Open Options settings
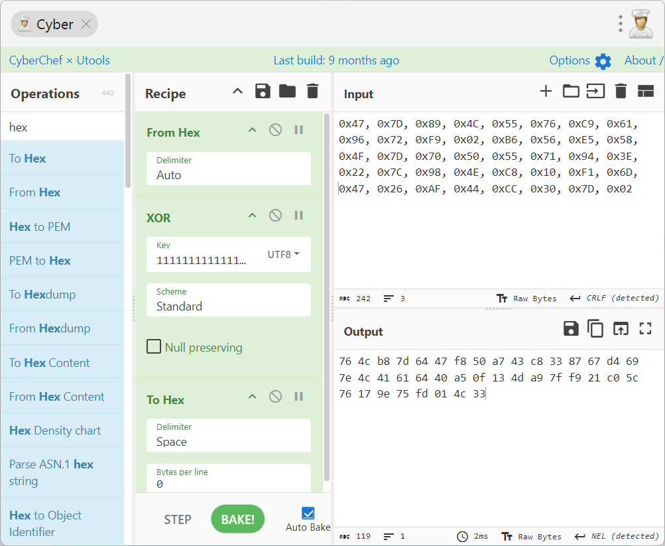This screenshot has height=546, width=665. [x=570, y=60]
